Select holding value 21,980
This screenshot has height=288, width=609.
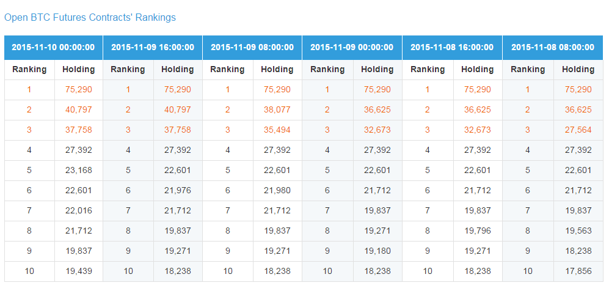(x=277, y=191)
